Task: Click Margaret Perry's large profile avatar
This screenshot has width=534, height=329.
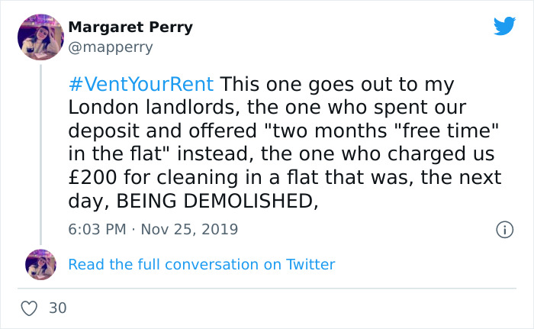Action: point(40,36)
